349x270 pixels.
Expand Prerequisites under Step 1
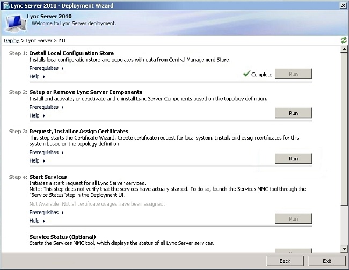tap(46, 68)
